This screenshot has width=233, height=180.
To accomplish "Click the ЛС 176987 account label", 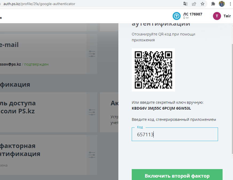I will (x=193, y=14).
